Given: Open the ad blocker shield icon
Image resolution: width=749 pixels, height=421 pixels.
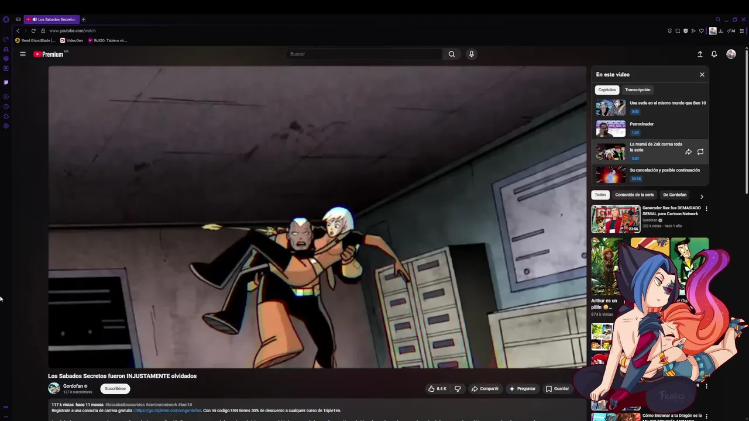Looking at the screenshot, I should point(686,31).
